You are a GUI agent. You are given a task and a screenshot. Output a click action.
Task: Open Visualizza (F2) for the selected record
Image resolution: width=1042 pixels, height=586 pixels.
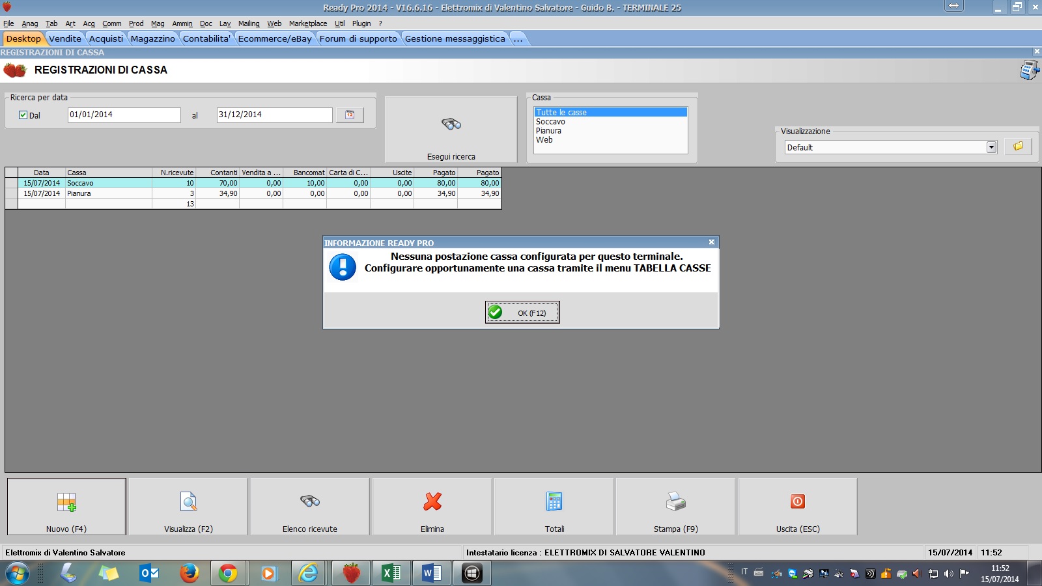coord(188,507)
